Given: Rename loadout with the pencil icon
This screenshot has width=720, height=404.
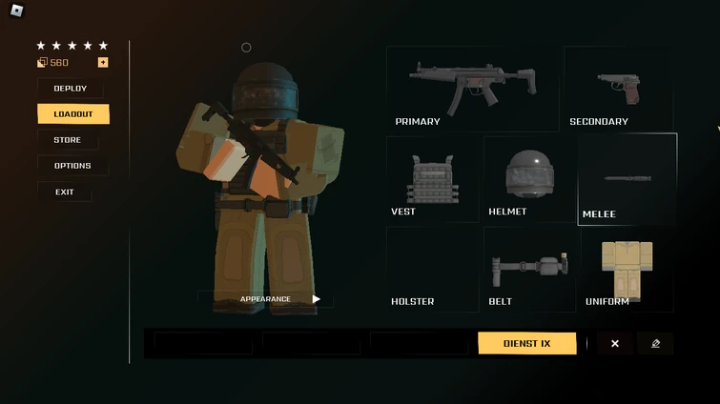Looking at the screenshot, I should (655, 343).
